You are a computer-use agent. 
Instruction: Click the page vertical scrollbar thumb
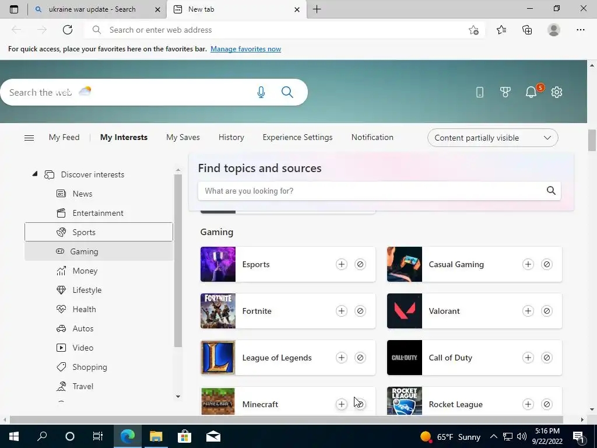pyautogui.click(x=592, y=140)
